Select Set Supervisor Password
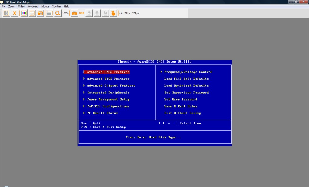This screenshot has width=309, height=187. pos(186,92)
